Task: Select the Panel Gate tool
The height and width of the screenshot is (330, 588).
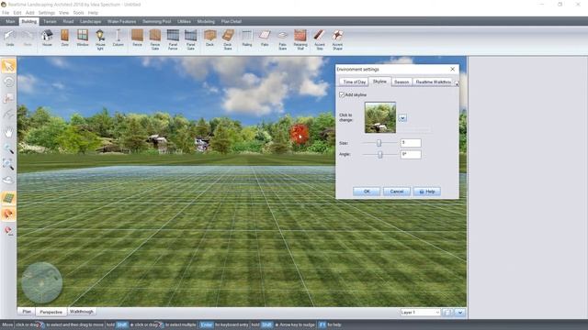Action: [190, 39]
